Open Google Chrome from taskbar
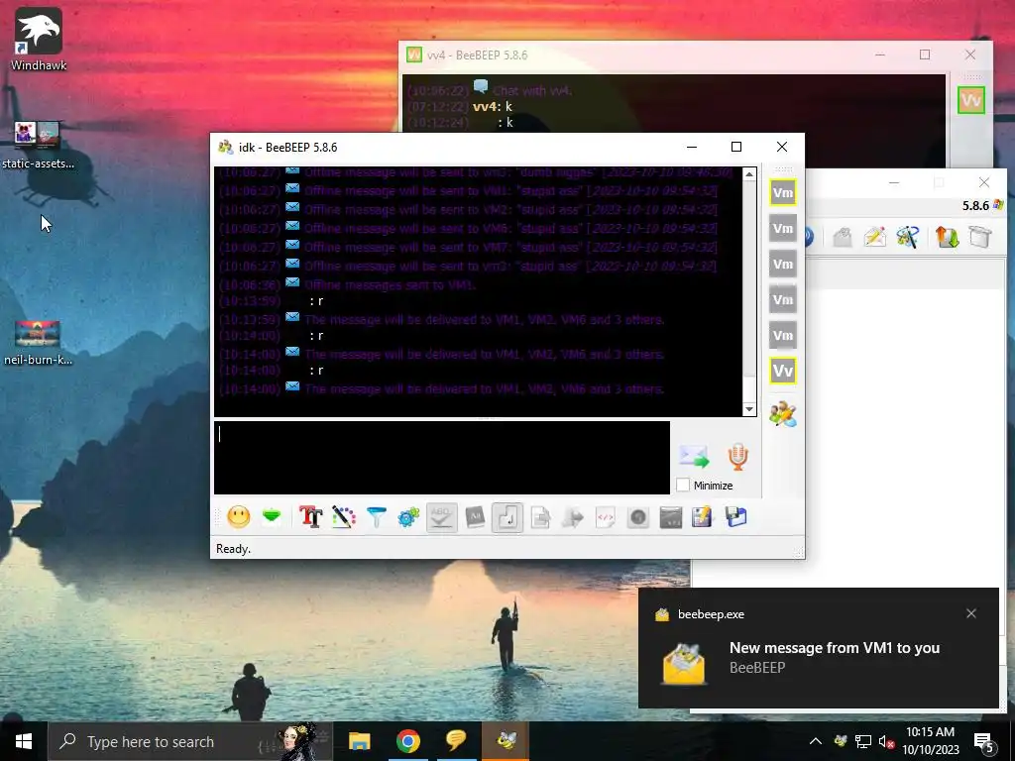 [407, 741]
